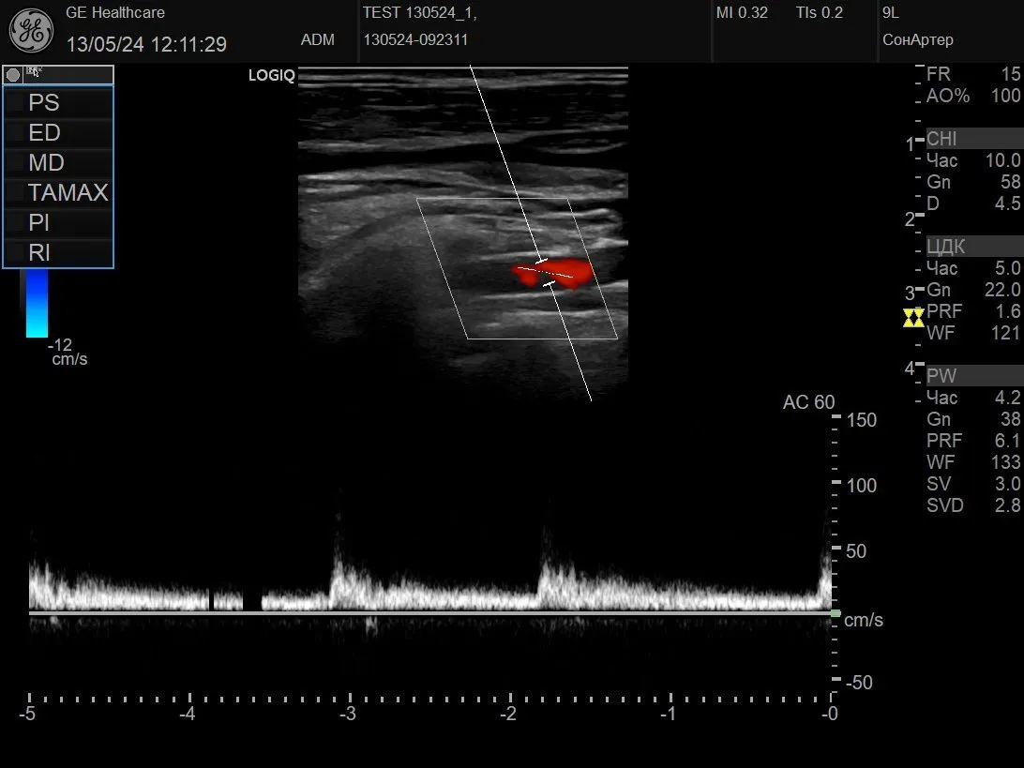Expand the PW parameter section header
Viewport: 1024px width, 768px height.
pos(971,376)
